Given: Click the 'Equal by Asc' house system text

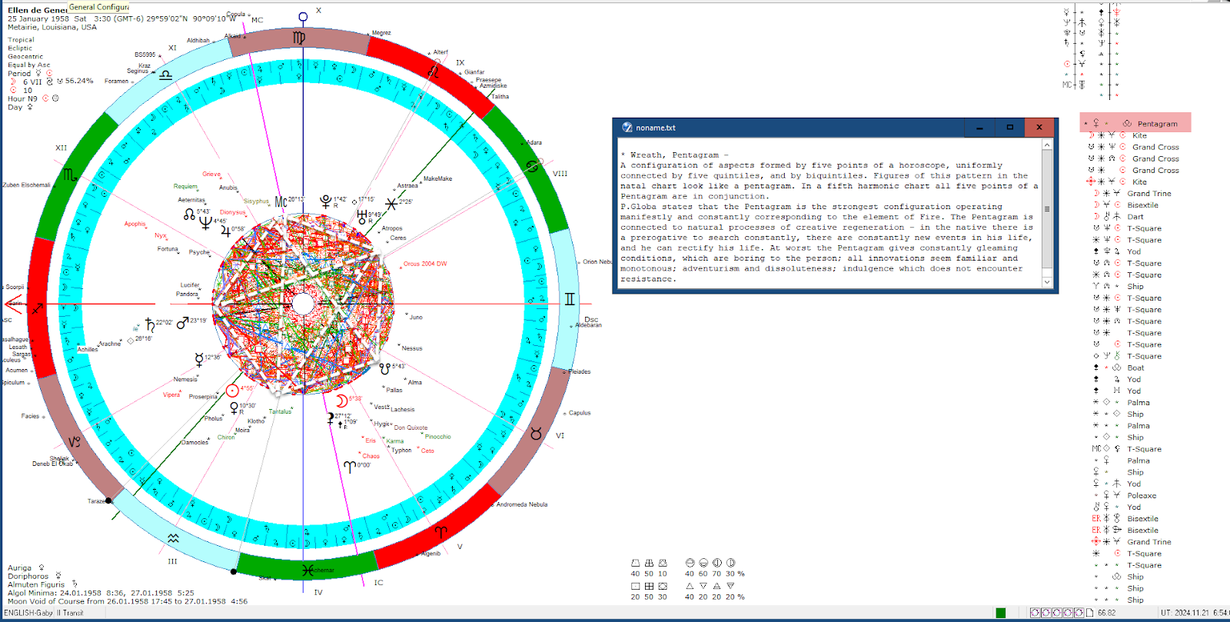Looking at the screenshot, I should 28,65.
